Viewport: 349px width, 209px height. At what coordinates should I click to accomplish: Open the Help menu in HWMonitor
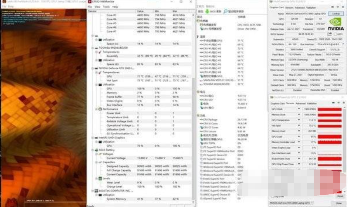click(115, 7)
